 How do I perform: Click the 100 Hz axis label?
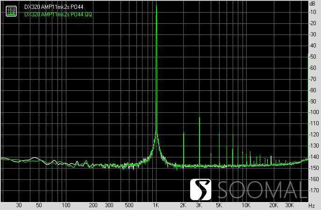[66, 205]
